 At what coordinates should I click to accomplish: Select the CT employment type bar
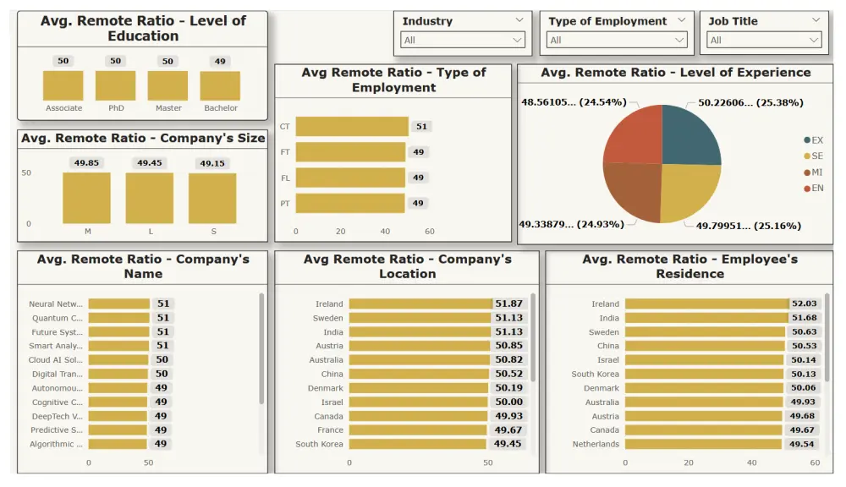point(352,126)
